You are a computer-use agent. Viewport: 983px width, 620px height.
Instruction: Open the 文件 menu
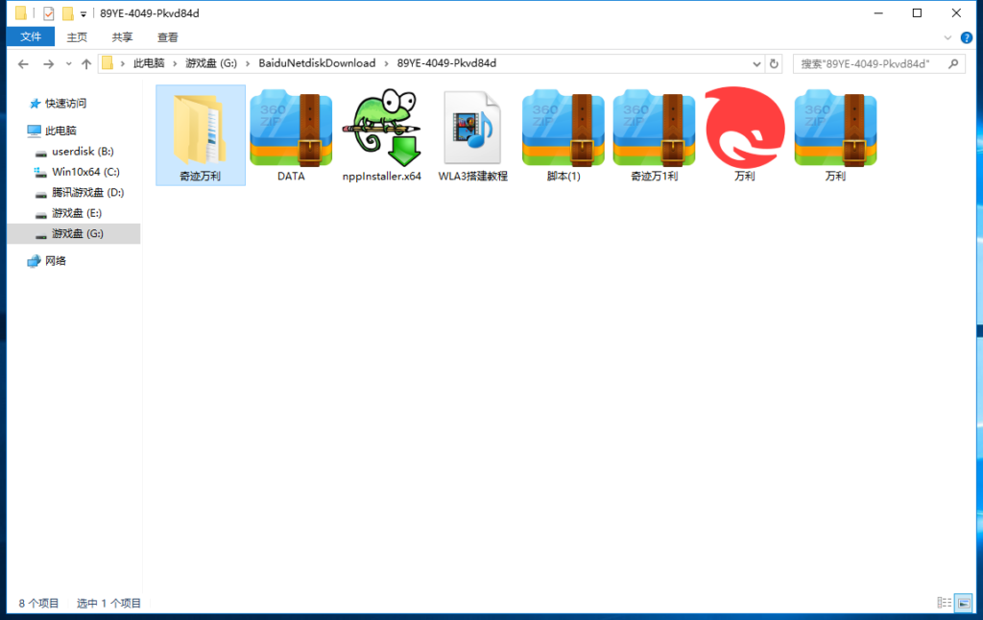[31, 37]
